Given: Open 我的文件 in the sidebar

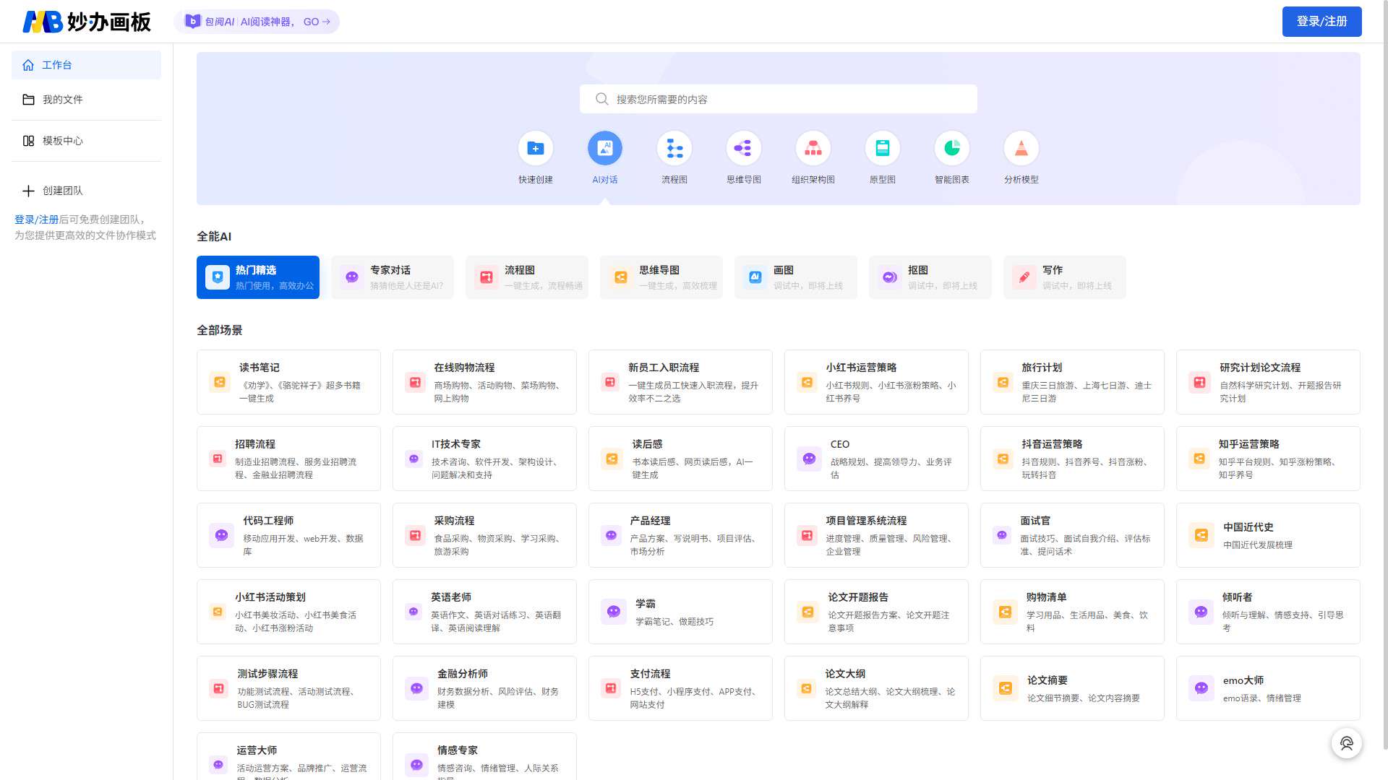Looking at the screenshot, I should (x=86, y=100).
